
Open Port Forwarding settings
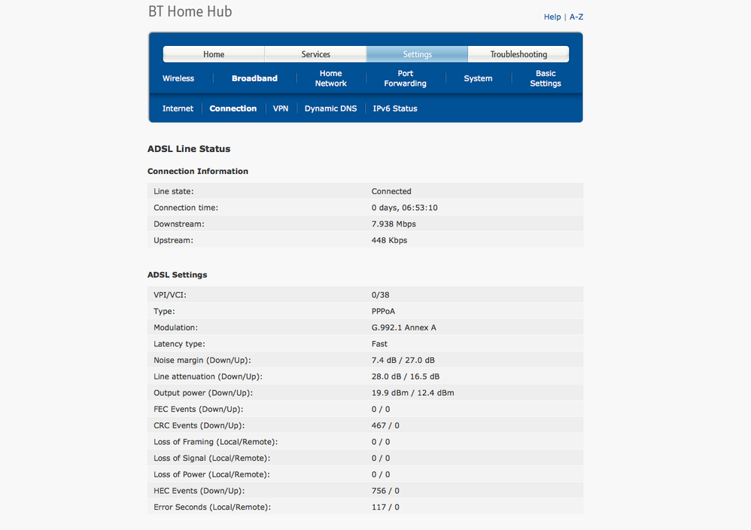[x=405, y=78]
